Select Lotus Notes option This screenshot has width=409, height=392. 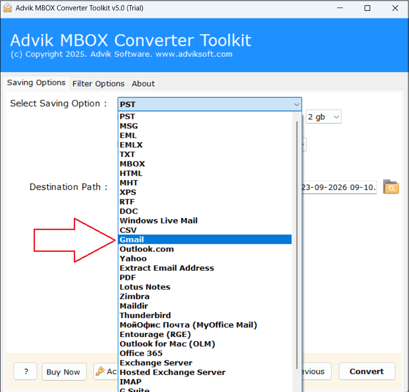[x=205, y=287]
